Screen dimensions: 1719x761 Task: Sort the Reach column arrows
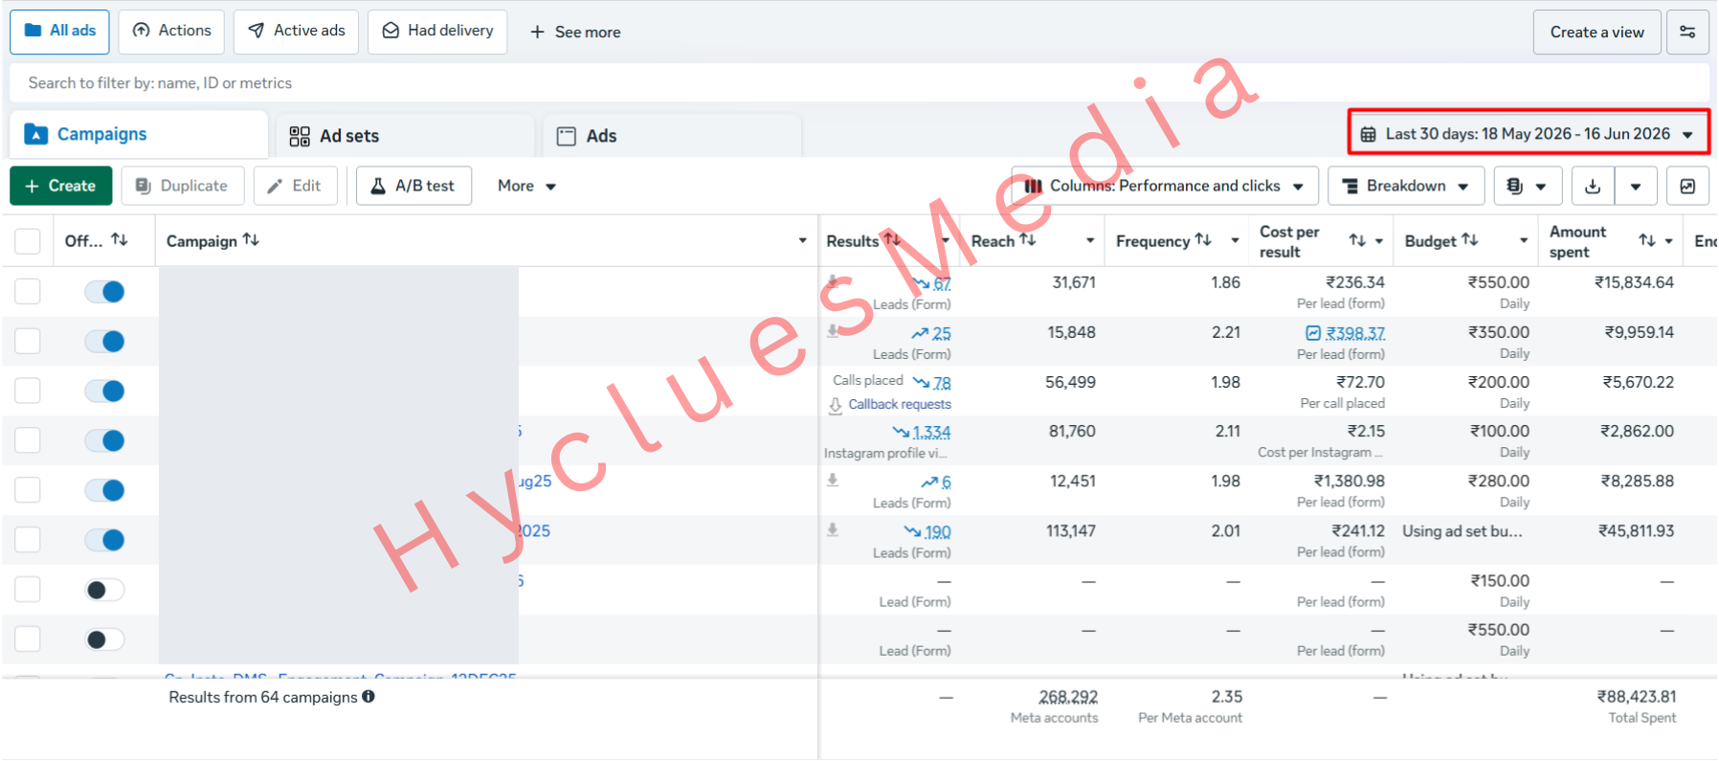click(x=1027, y=239)
